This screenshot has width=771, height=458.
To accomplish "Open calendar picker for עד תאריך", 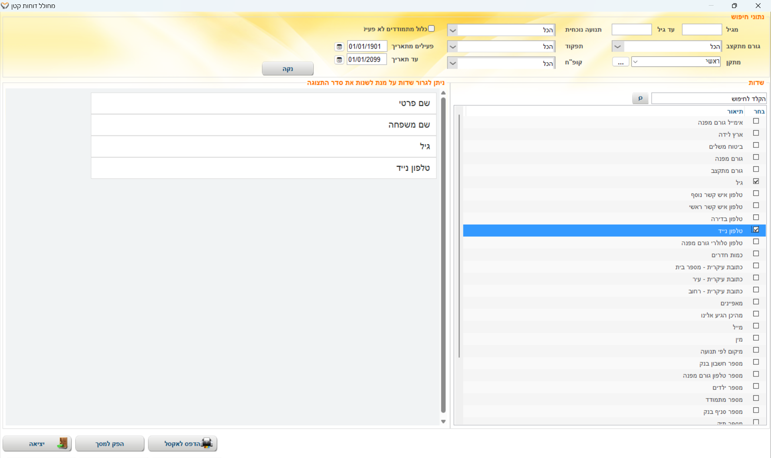I will coord(339,60).
